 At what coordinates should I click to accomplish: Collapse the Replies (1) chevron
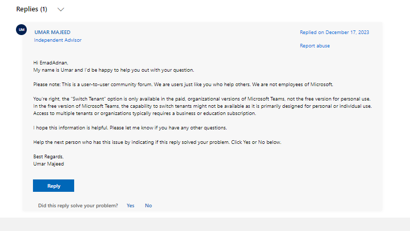[x=61, y=9]
